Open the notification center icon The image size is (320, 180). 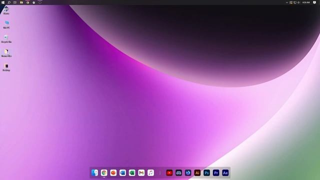coord(314,2)
